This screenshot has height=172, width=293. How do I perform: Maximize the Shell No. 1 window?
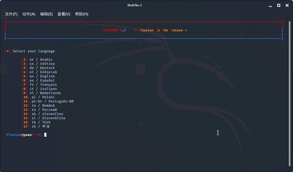pos(279,5)
